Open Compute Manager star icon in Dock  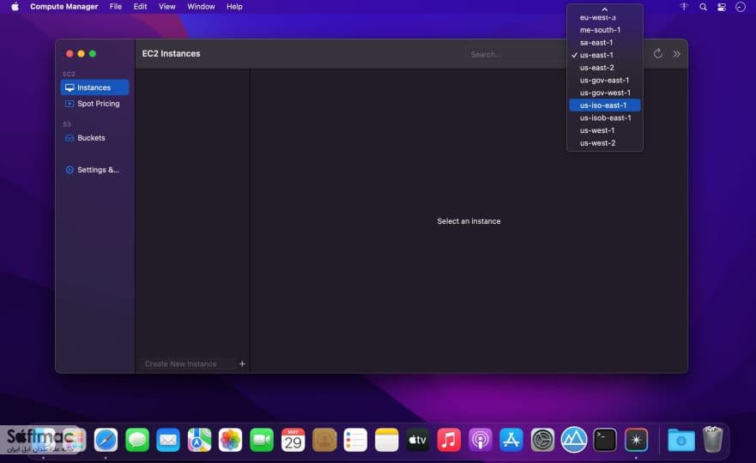[x=636, y=440]
